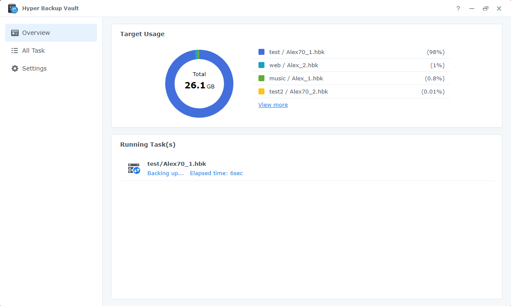511x306 pixels.
Task: Open help with the question mark icon
Action: tap(458, 8)
